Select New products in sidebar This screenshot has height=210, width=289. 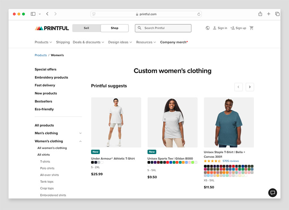46,93
